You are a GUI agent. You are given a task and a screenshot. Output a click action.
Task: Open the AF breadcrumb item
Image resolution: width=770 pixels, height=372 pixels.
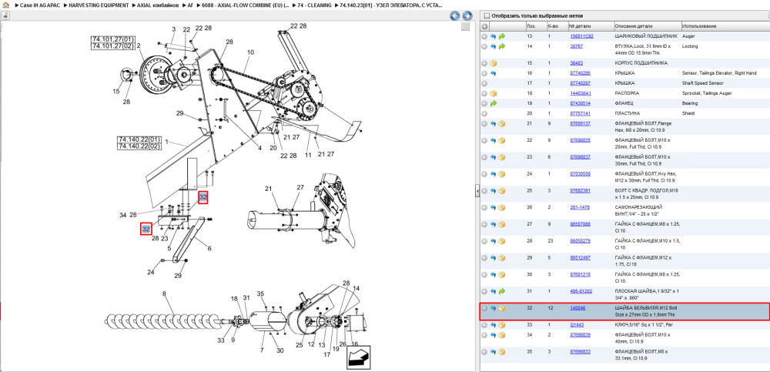(190, 5)
